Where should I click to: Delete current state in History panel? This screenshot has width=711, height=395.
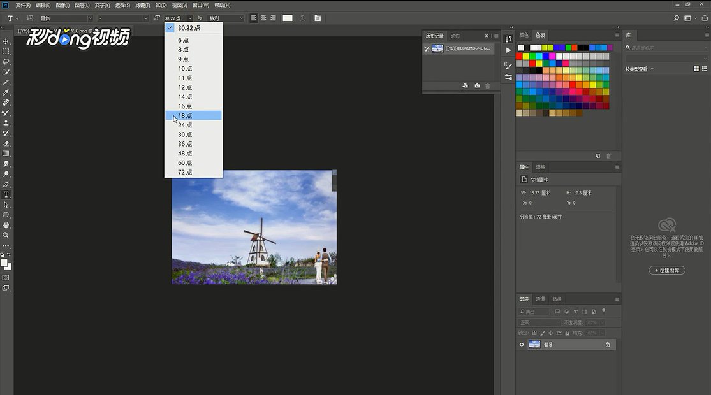coord(487,85)
